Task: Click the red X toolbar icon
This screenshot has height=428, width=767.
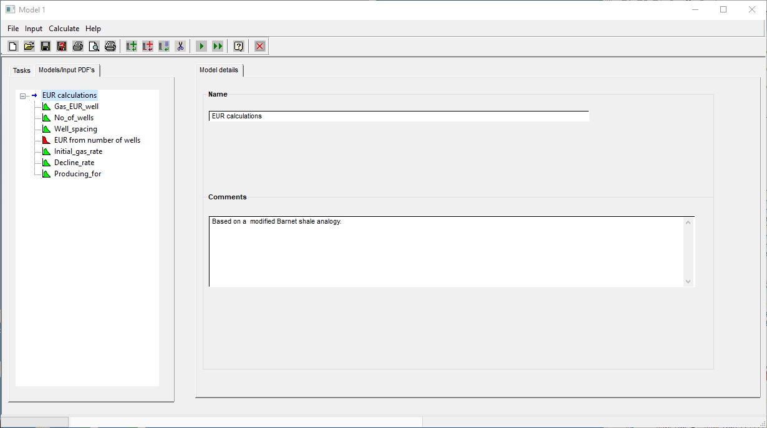Action: [260, 46]
